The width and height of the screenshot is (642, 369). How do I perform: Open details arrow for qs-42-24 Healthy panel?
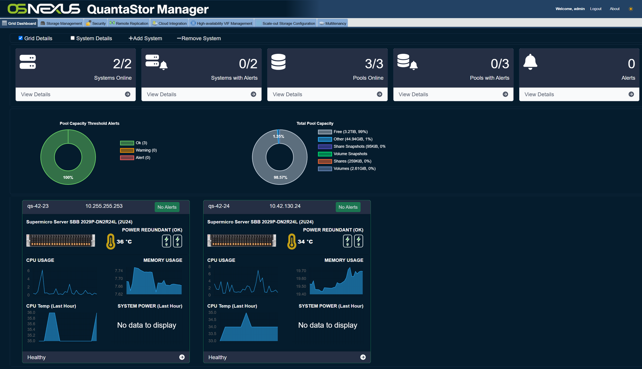[x=363, y=357]
